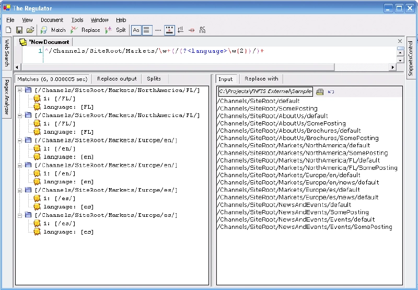418x290 pixels.
Task: Switch to the Replace output tab
Action: point(117,79)
